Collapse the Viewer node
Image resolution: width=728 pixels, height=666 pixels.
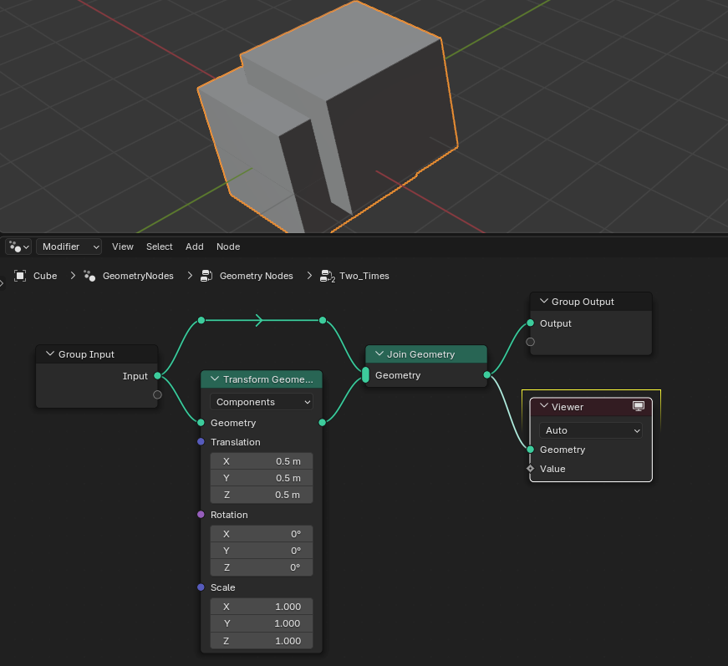coord(544,406)
